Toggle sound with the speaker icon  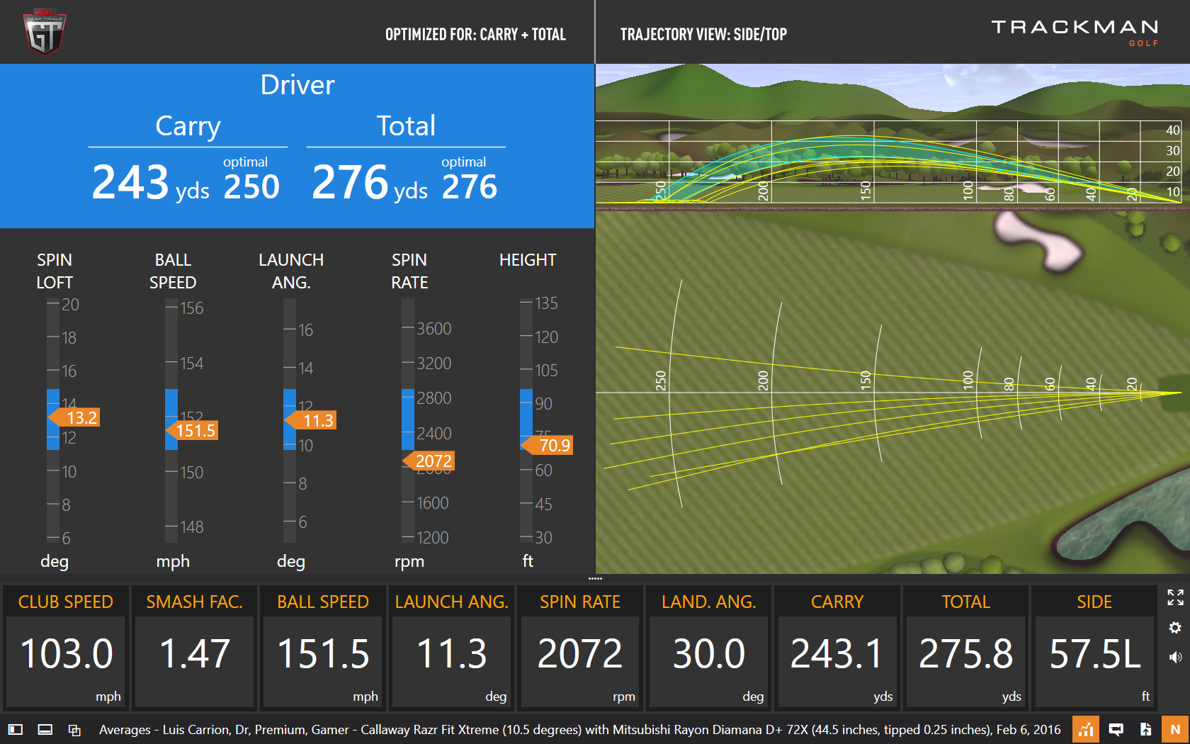click(x=1175, y=658)
